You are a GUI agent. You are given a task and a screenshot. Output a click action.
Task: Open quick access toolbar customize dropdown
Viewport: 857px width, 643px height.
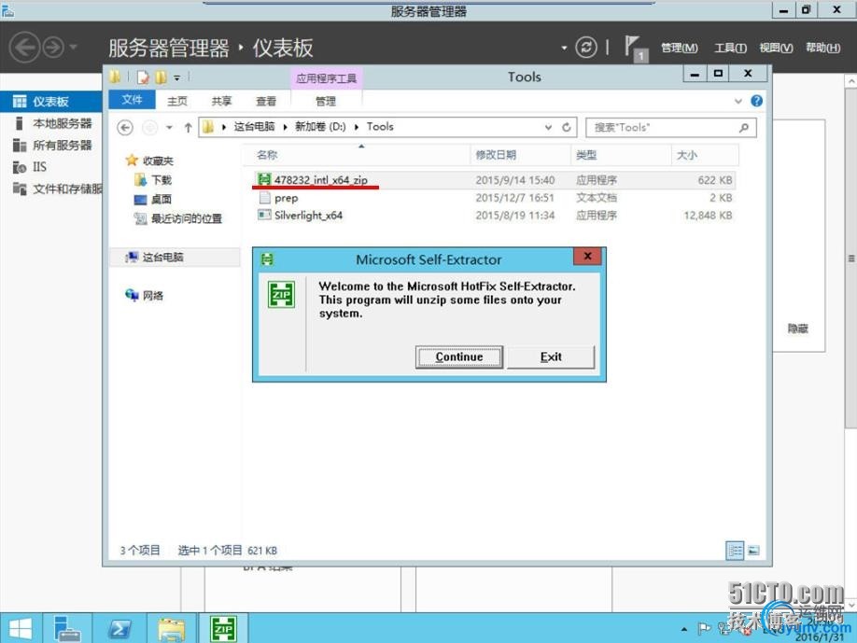pos(176,78)
